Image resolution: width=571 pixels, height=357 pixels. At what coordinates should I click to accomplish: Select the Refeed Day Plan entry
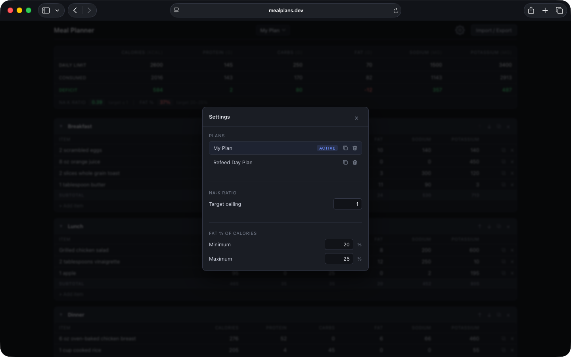click(x=233, y=162)
